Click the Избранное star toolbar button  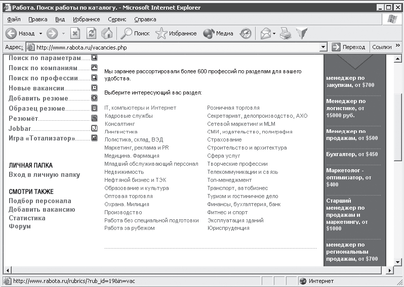(x=176, y=33)
